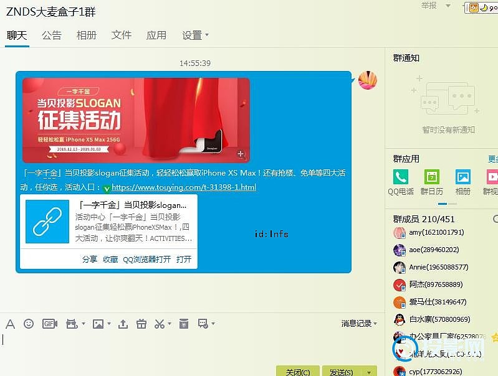The image size is (498, 376).
Task: Open the red SLOGAN征集活动 banner image
Action: click(x=136, y=120)
